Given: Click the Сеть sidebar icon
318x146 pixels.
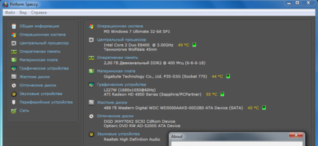Looking at the screenshot, I should tap(14, 111).
